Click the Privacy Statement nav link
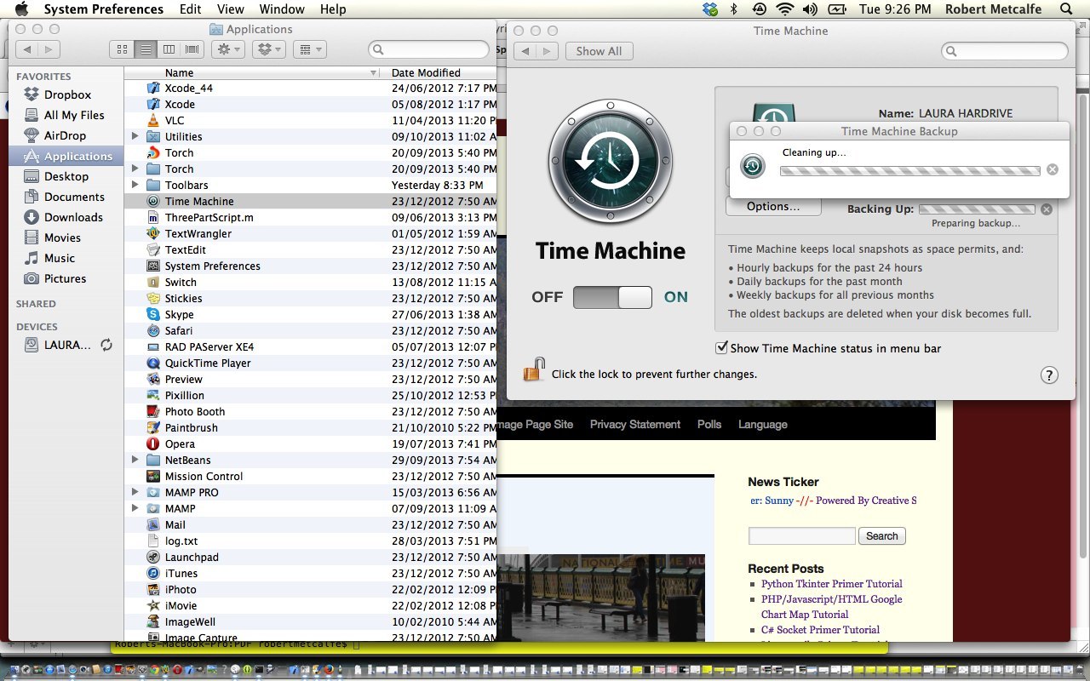Viewport: 1090px width, 681px height. (635, 424)
